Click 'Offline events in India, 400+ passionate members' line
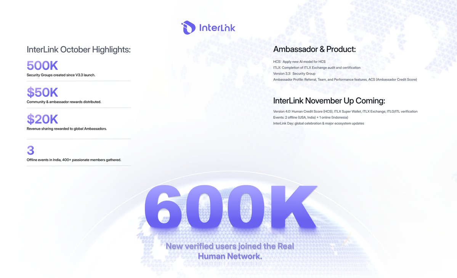 (x=74, y=160)
